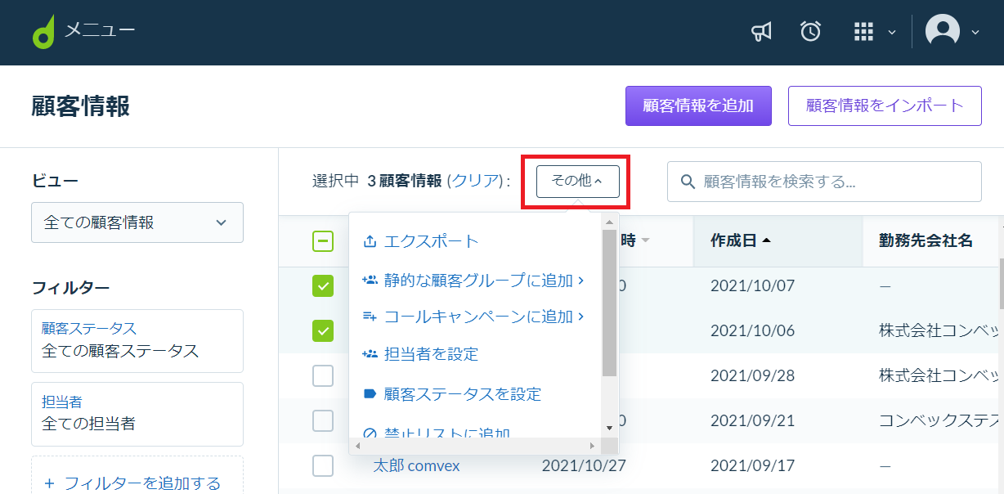
Task: Click the 顧客情報を追加 button
Action: point(698,106)
